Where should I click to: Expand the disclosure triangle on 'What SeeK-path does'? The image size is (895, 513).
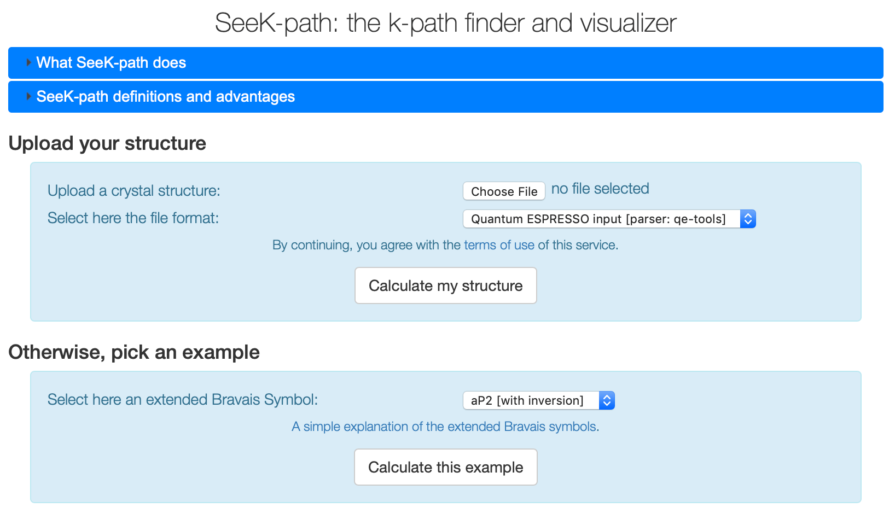pos(28,62)
